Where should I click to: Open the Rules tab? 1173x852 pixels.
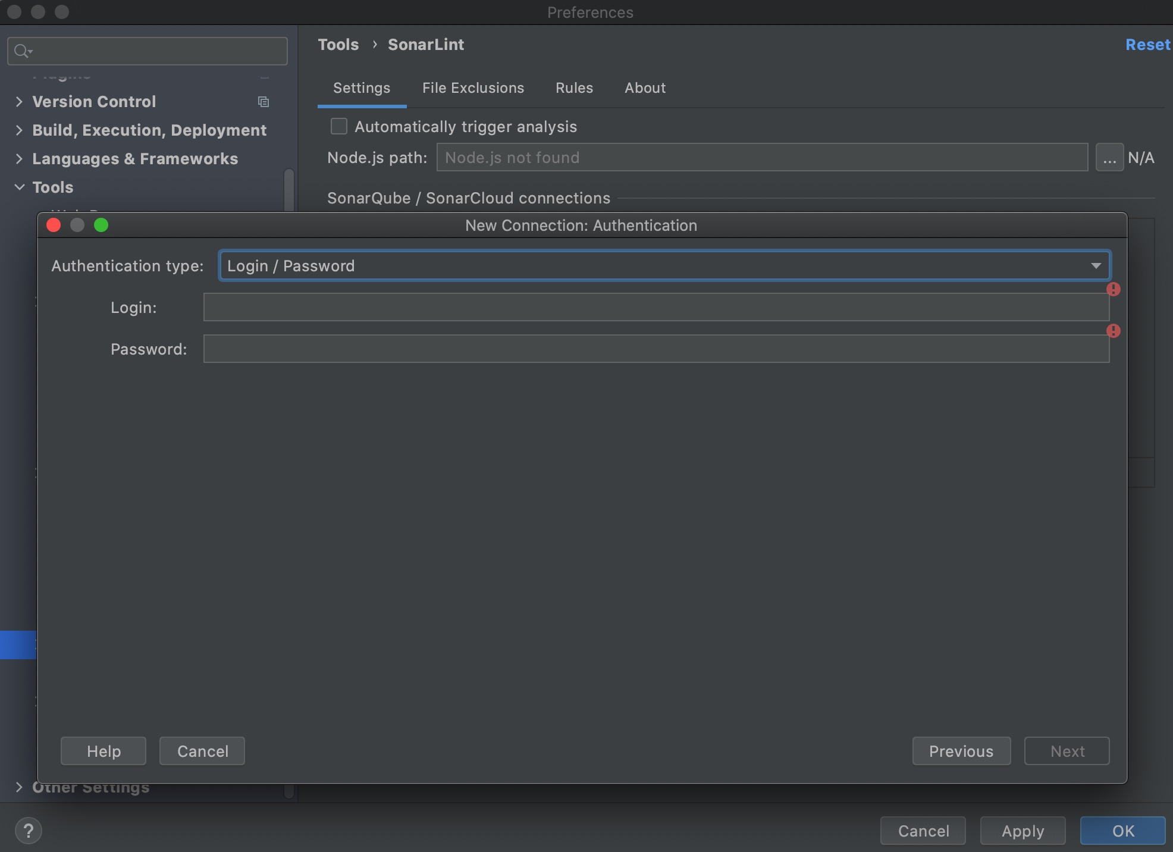[574, 88]
